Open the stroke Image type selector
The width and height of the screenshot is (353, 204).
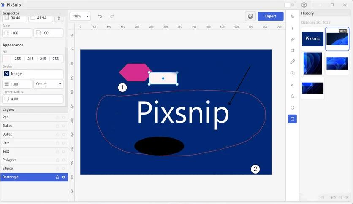(33, 74)
